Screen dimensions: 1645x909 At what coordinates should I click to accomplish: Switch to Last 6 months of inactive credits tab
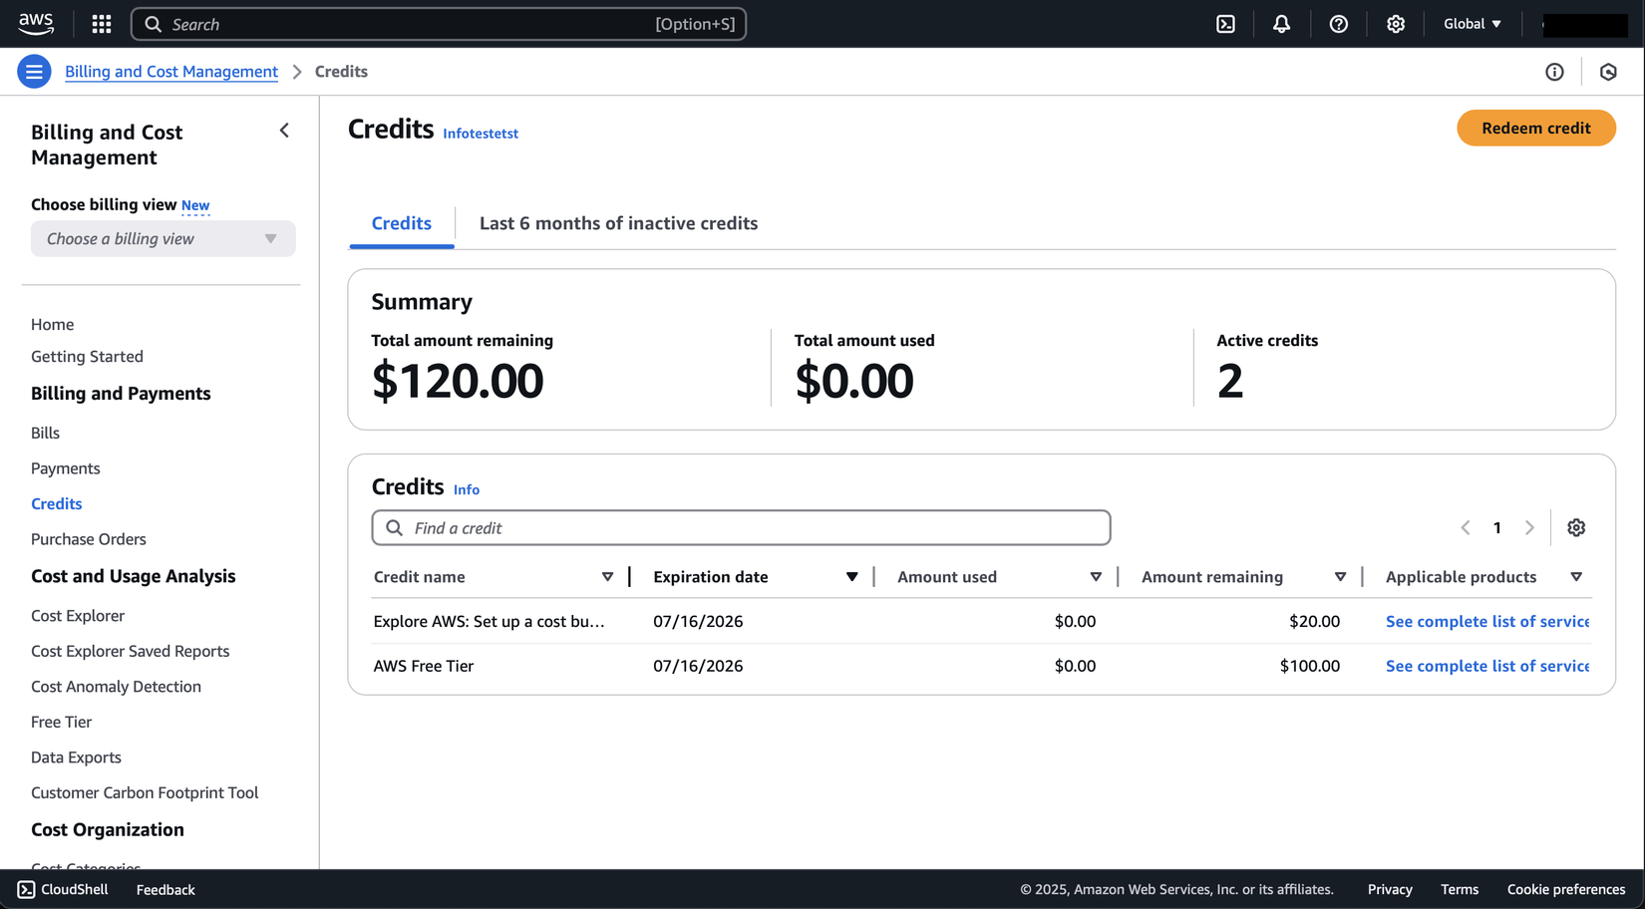[618, 223]
